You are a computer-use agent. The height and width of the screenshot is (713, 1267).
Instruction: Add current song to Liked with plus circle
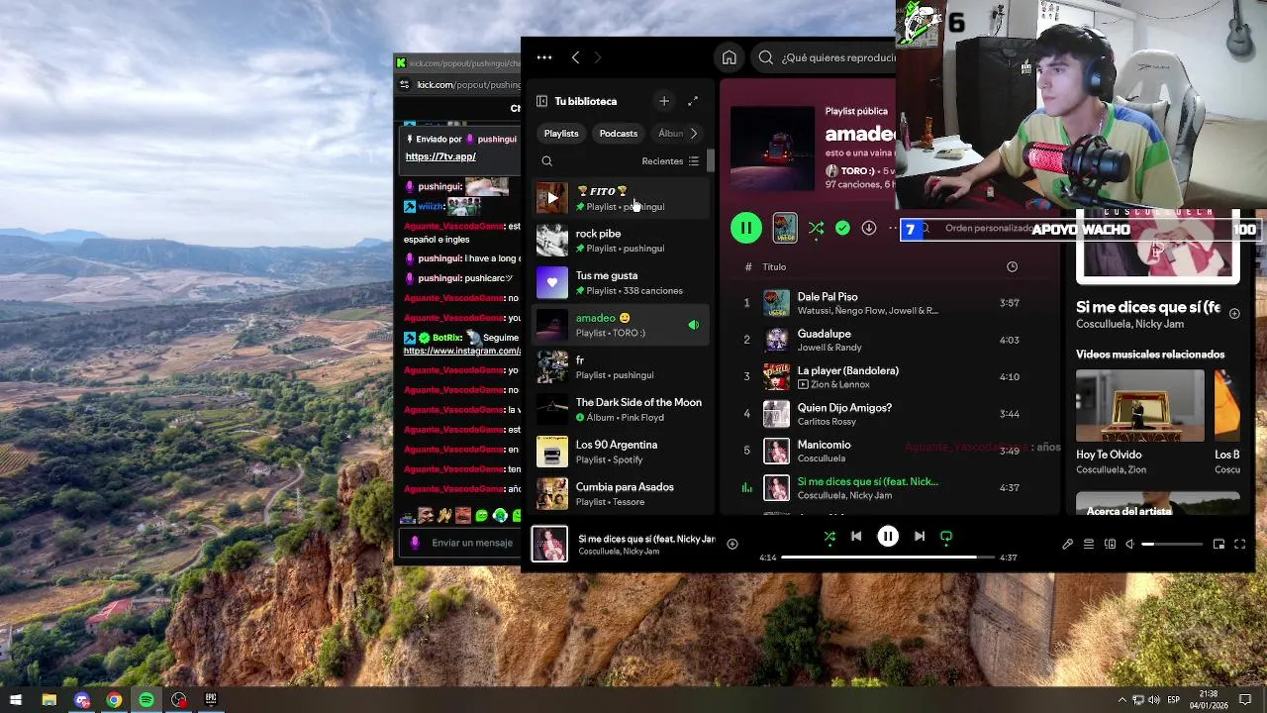click(732, 544)
